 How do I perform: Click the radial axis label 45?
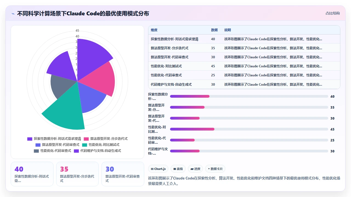point(77,31)
